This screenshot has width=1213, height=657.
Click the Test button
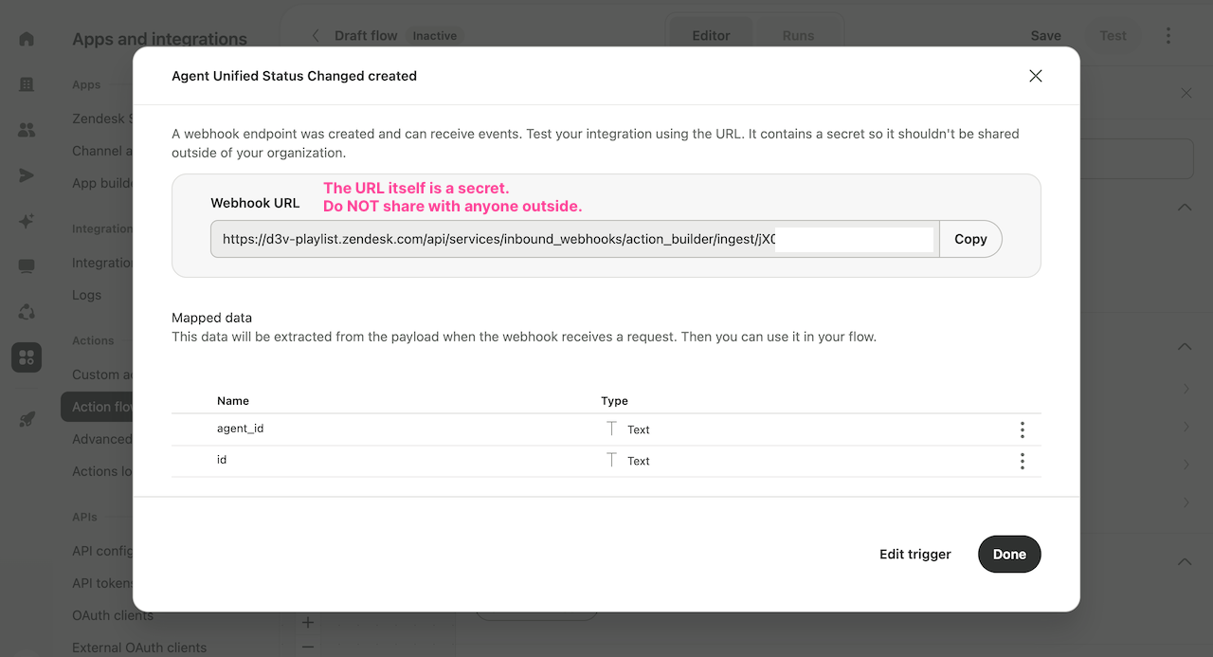[x=1113, y=36]
